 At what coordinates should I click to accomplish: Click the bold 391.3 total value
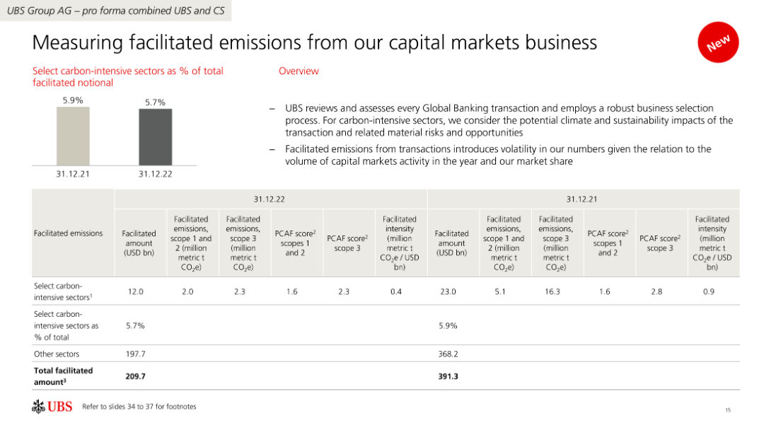point(448,376)
